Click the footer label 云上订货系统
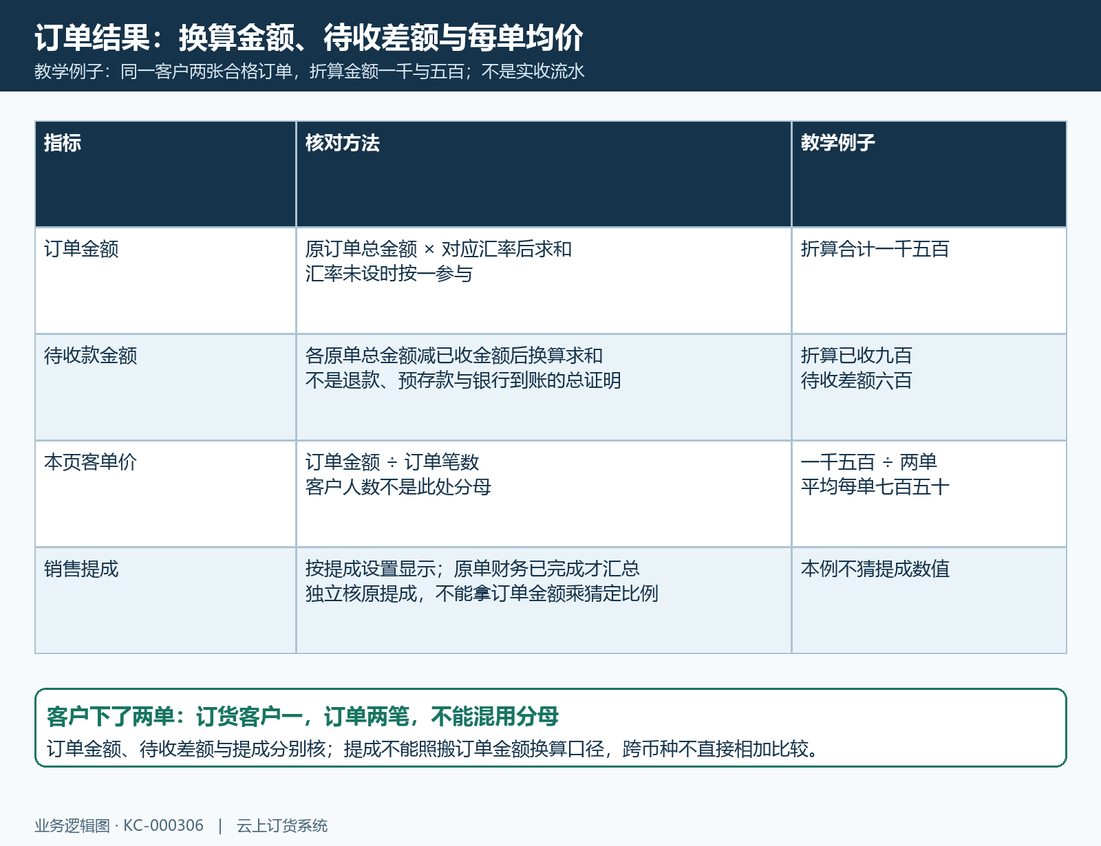This screenshot has height=846, width=1101. 282,825
